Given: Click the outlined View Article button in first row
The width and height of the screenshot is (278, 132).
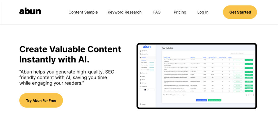Looking at the screenshot, I should click(238, 60).
